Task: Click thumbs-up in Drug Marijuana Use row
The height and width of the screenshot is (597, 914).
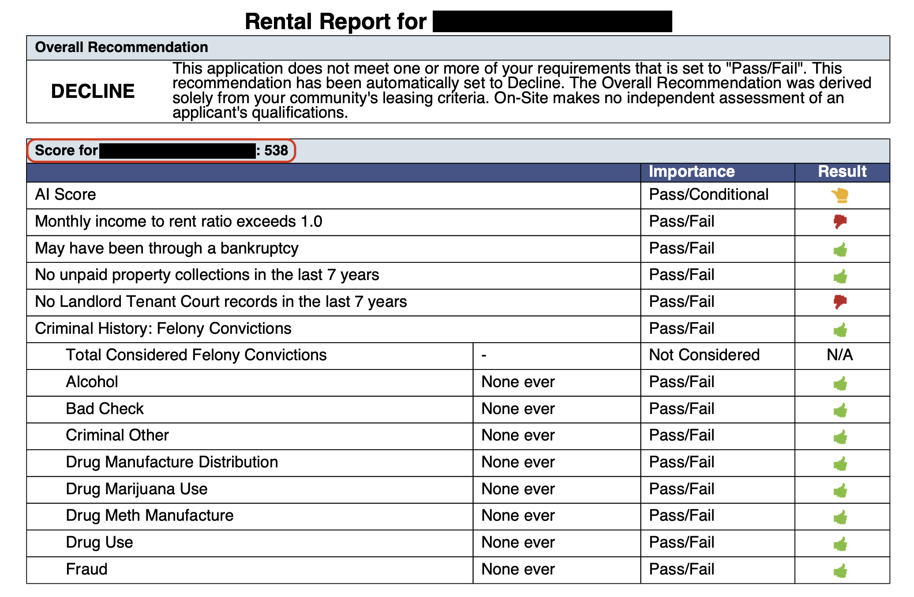Action: 841,490
